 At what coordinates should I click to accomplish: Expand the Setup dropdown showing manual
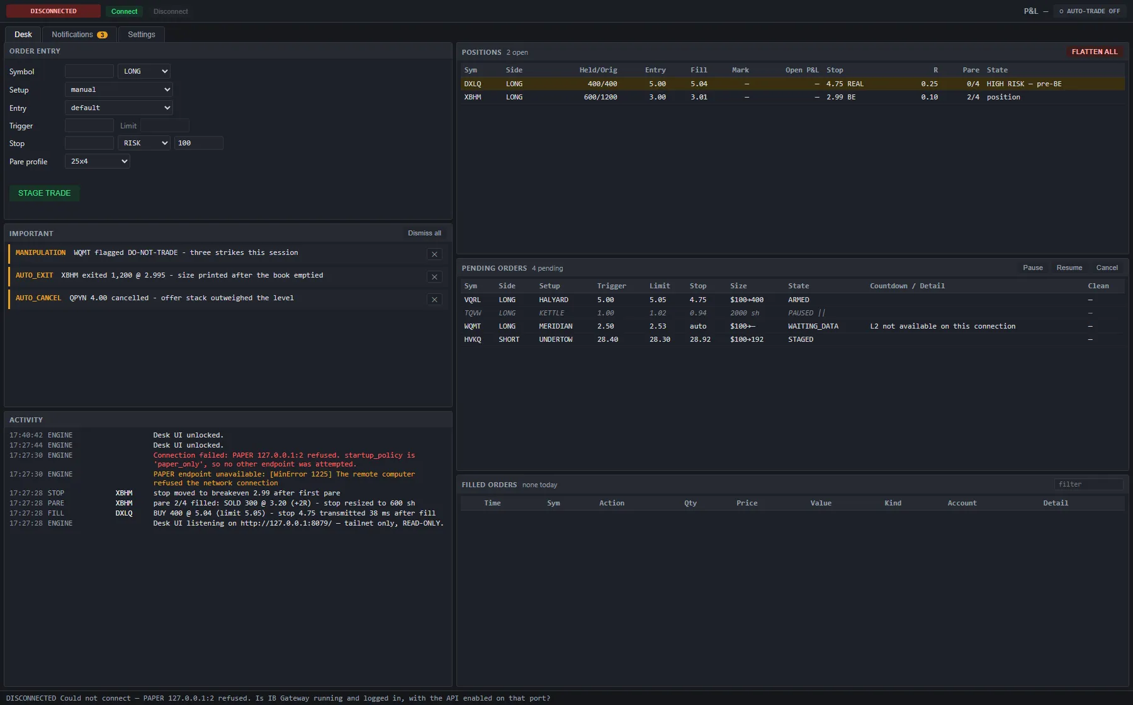pyautogui.click(x=119, y=89)
